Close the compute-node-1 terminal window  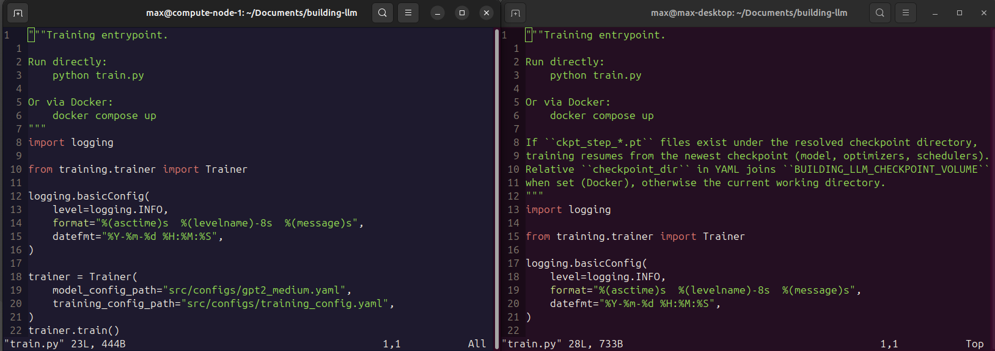pos(486,13)
